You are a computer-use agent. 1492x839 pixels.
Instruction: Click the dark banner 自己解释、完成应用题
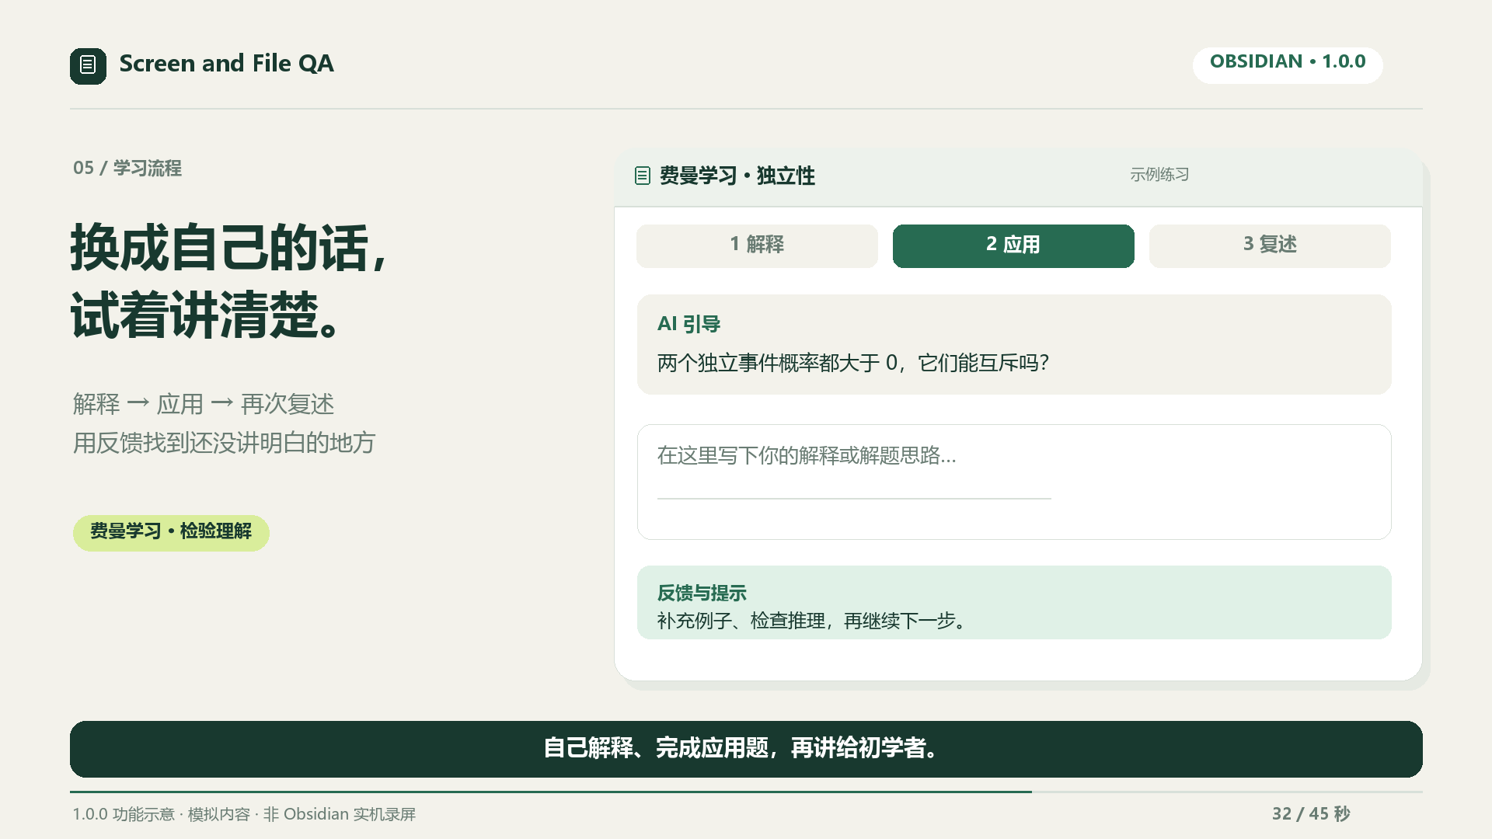pyautogui.click(x=746, y=749)
